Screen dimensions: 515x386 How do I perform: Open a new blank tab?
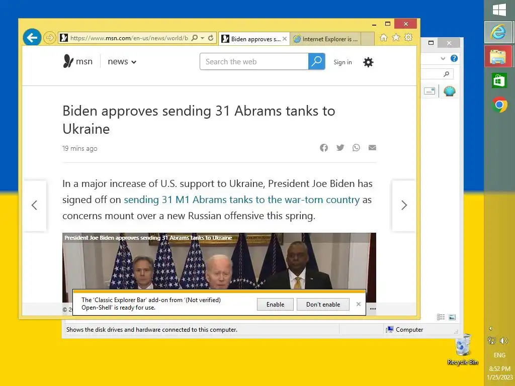(x=368, y=39)
